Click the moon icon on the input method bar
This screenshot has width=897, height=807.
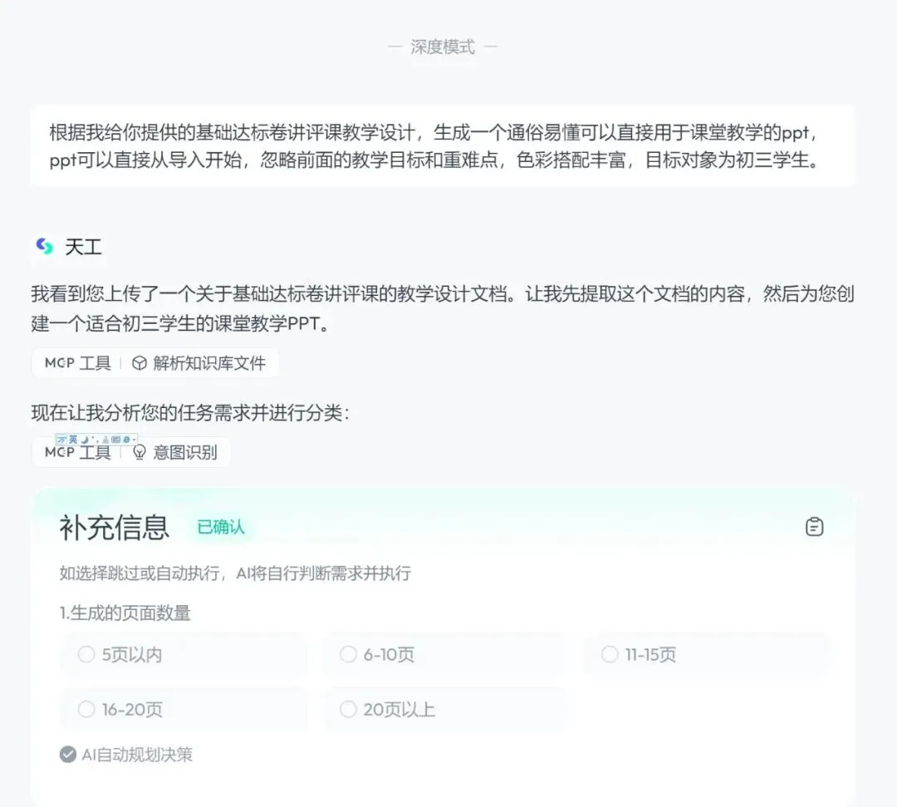[x=84, y=439]
